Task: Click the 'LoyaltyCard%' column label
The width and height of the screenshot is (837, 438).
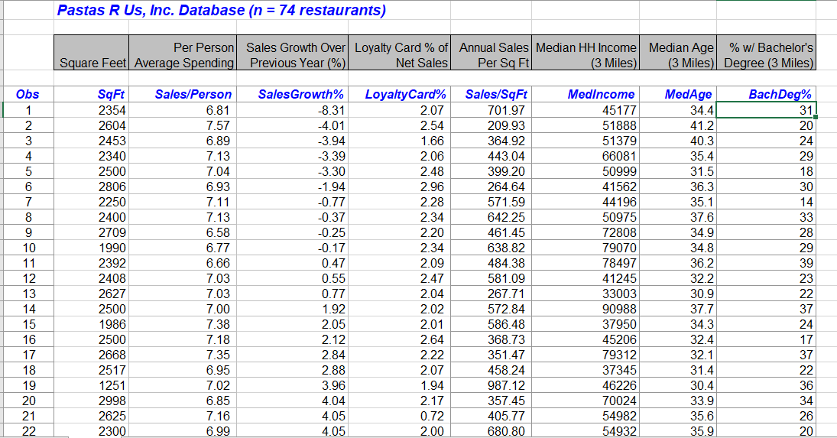Action: click(399, 95)
